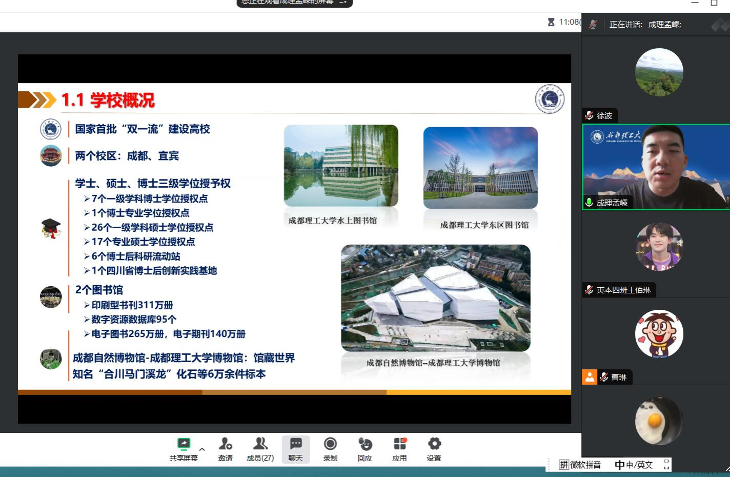Click the orange host badge beside 曹琳
The height and width of the screenshot is (477, 730).
[x=590, y=377]
